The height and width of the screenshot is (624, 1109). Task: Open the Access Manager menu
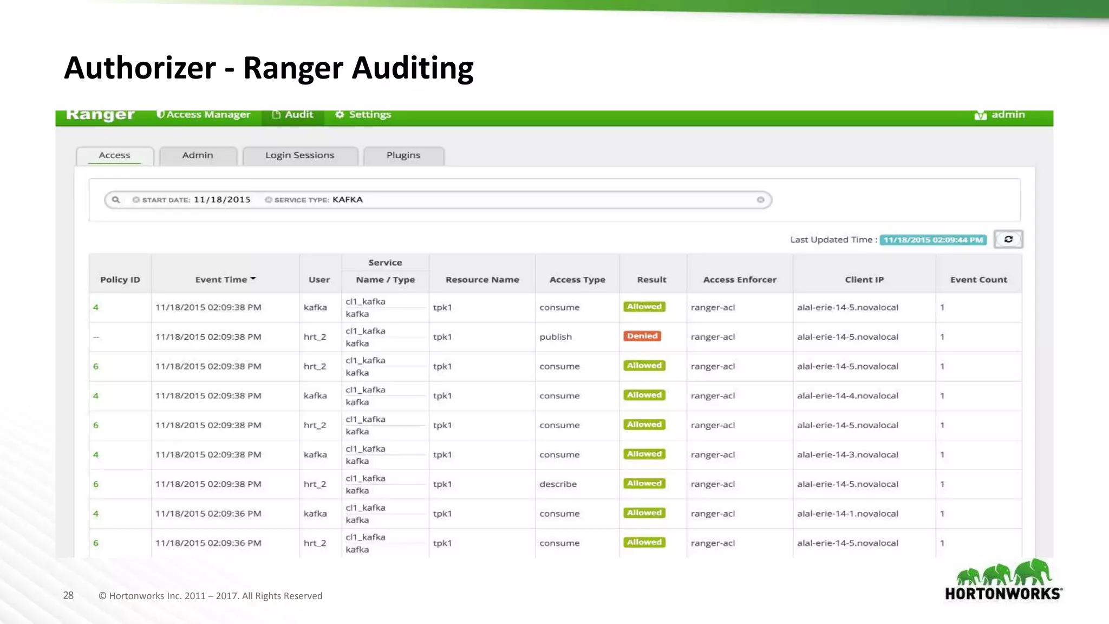pyautogui.click(x=204, y=115)
